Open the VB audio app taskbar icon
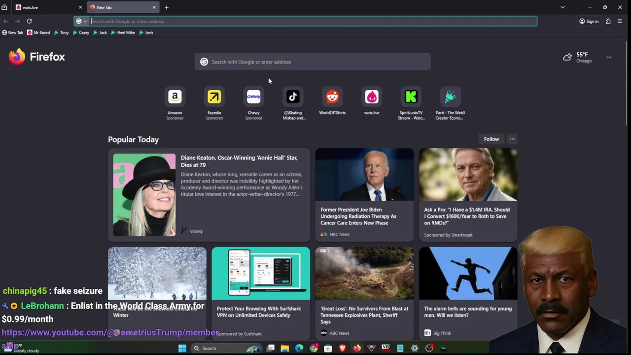The width and height of the screenshot is (631, 355). pos(386,348)
